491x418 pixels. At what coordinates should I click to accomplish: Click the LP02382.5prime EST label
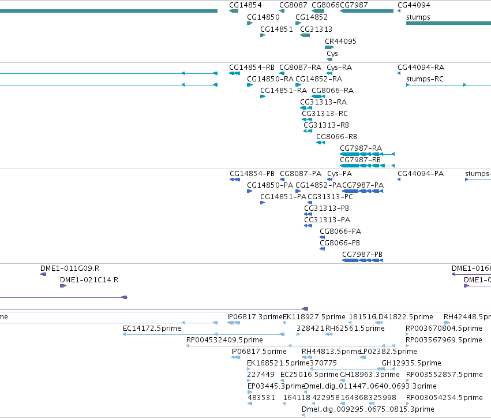pyautogui.click(x=389, y=352)
